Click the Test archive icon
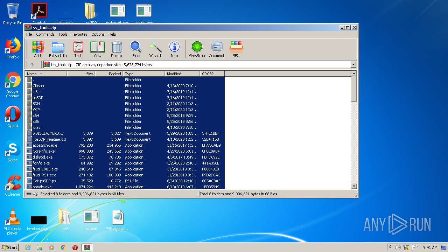This screenshot has height=252, width=448. [x=78, y=49]
